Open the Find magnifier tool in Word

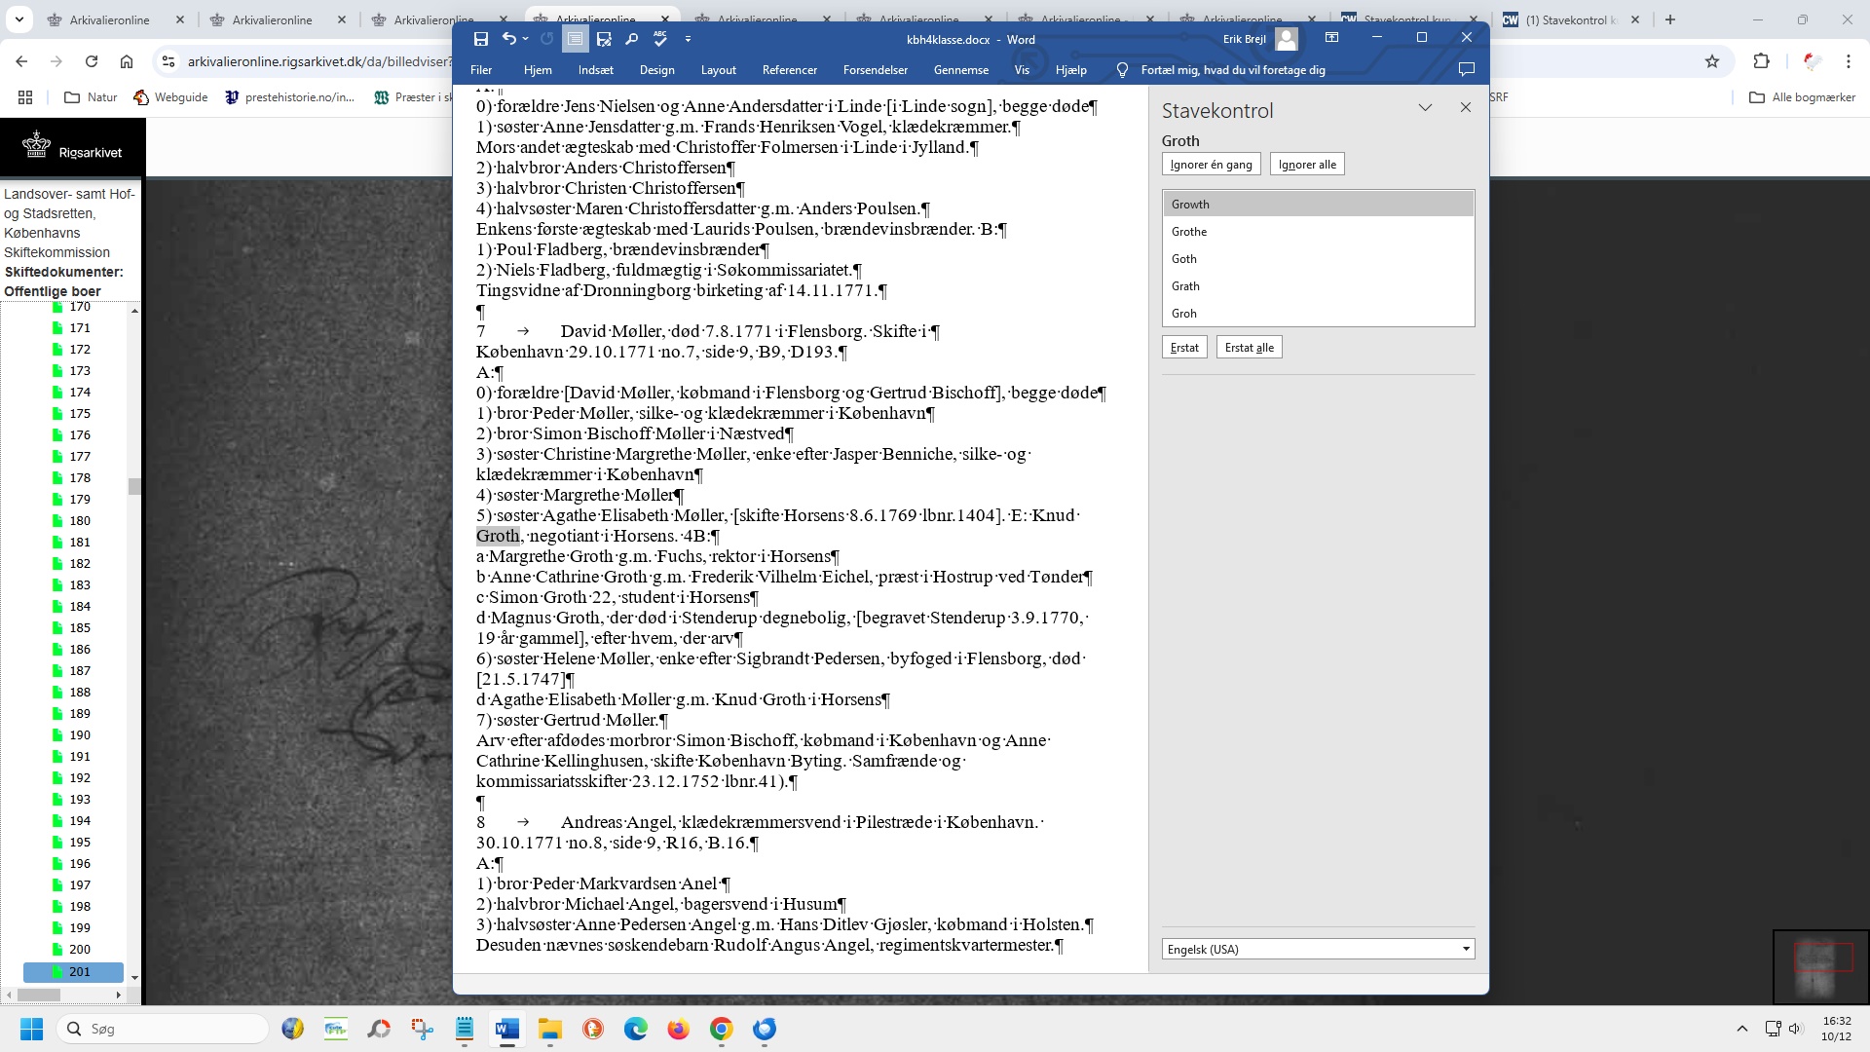coord(631,39)
